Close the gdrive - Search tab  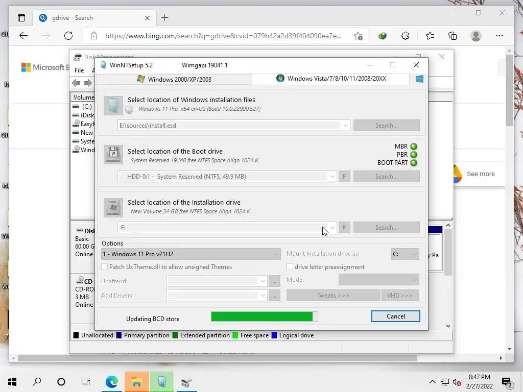147,18
